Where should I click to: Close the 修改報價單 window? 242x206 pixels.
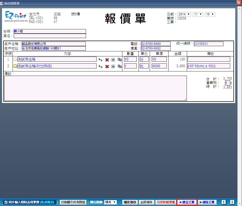tap(239, 3)
